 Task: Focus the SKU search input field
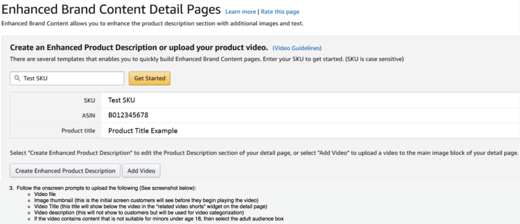pyautogui.click(x=67, y=78)
